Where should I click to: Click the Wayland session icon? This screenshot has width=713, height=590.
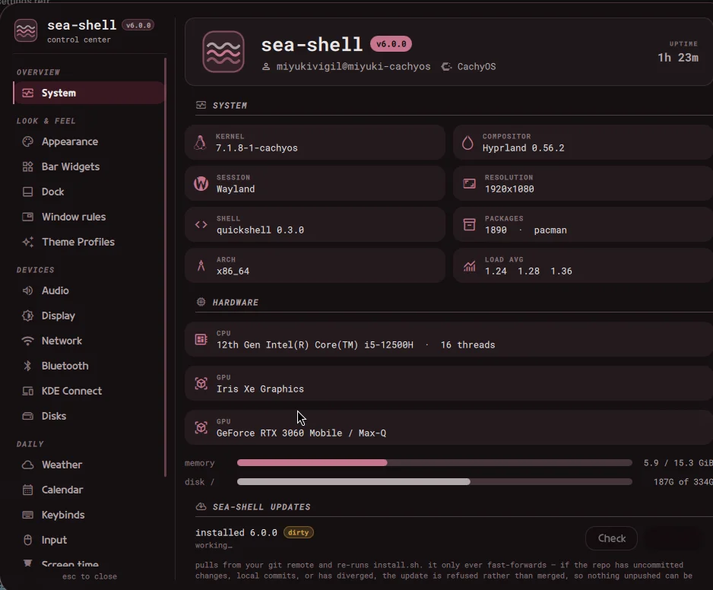pos(201,183)
